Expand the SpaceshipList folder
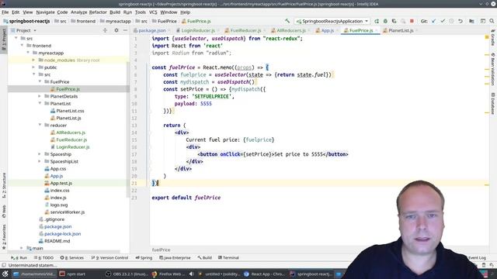Viewport: 497px width, 279px height. click(x=40, y=161)
